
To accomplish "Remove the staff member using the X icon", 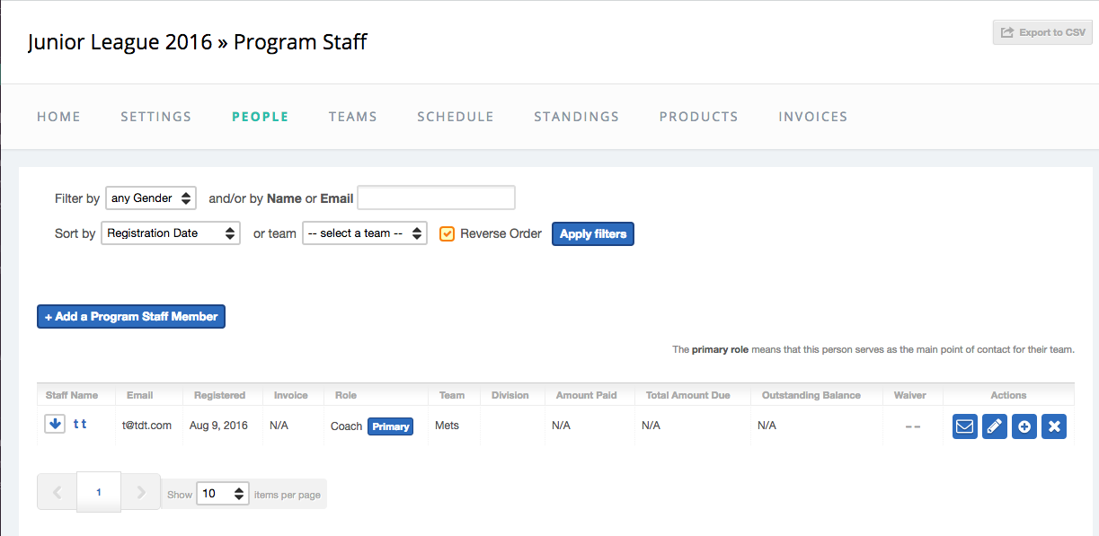I will pyautogui.click(x=1053, y=426).
